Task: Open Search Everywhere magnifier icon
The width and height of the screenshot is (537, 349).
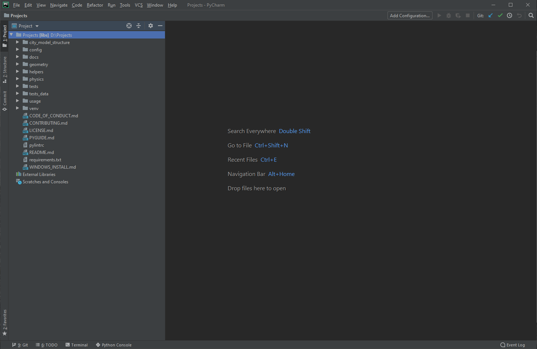Action: click(x=531, y=15)
